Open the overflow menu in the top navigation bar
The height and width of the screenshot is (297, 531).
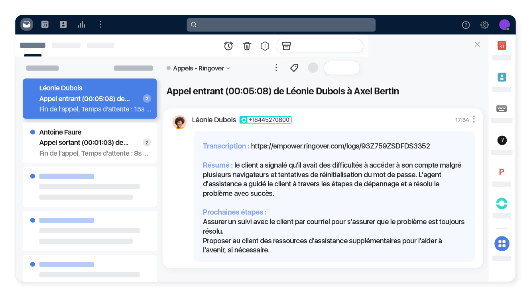point(100,24)
